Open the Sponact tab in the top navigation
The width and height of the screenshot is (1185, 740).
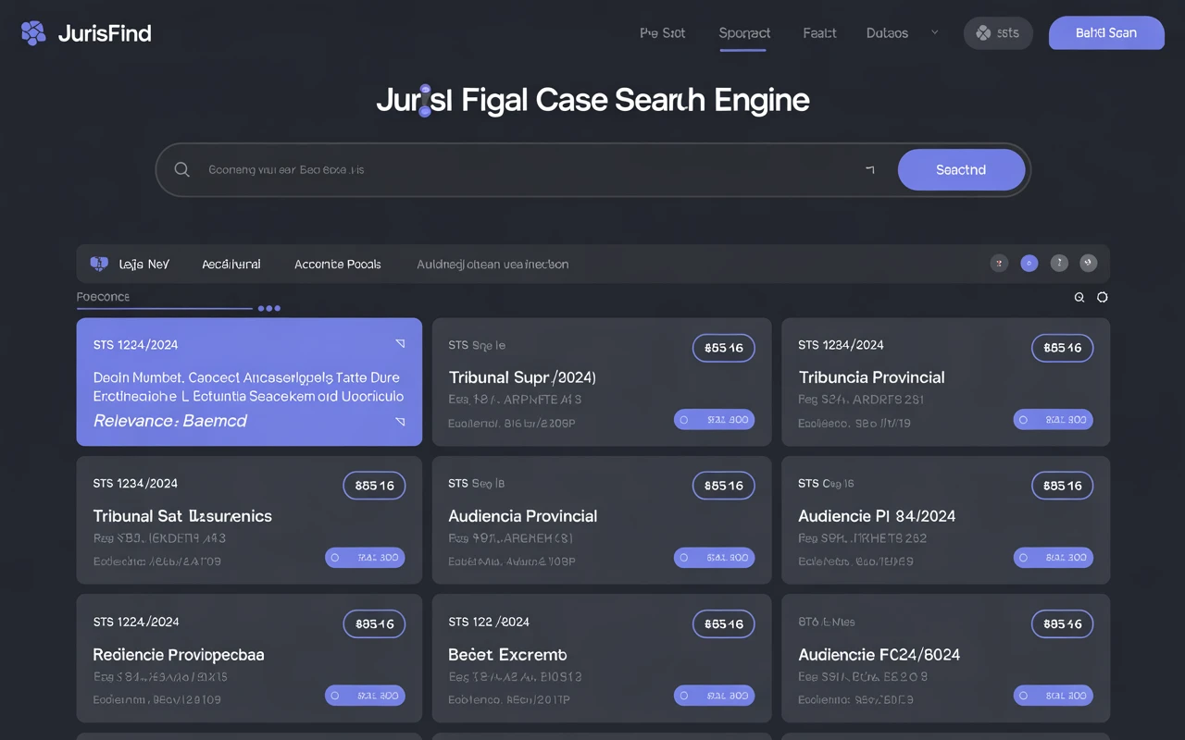744,33
